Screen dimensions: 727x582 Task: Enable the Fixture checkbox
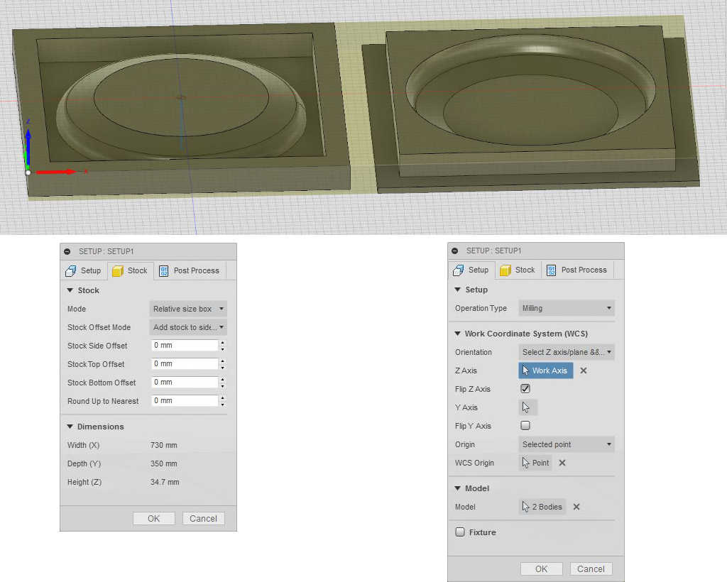[x=460, y=532]
